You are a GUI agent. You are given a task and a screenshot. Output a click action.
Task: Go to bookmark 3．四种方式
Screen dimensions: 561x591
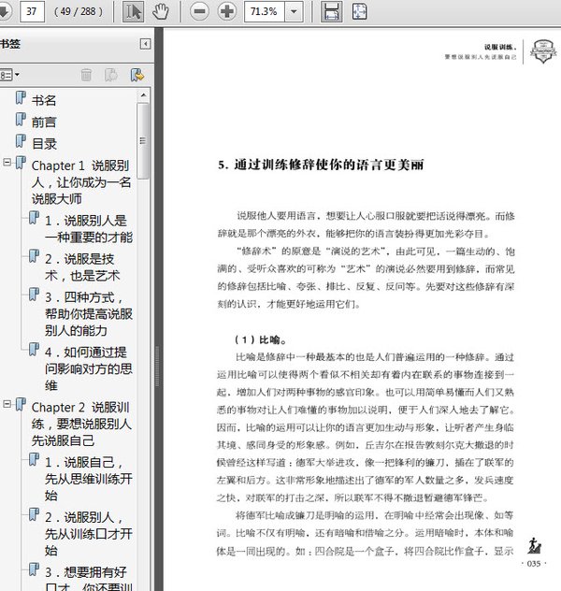tap(89, 314)
